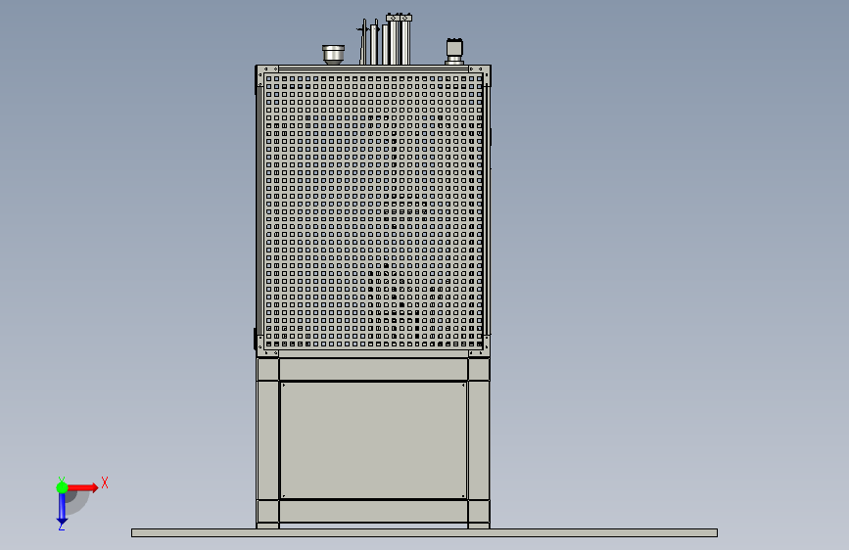Click the blue "Z" axis label

pos(61,527)
